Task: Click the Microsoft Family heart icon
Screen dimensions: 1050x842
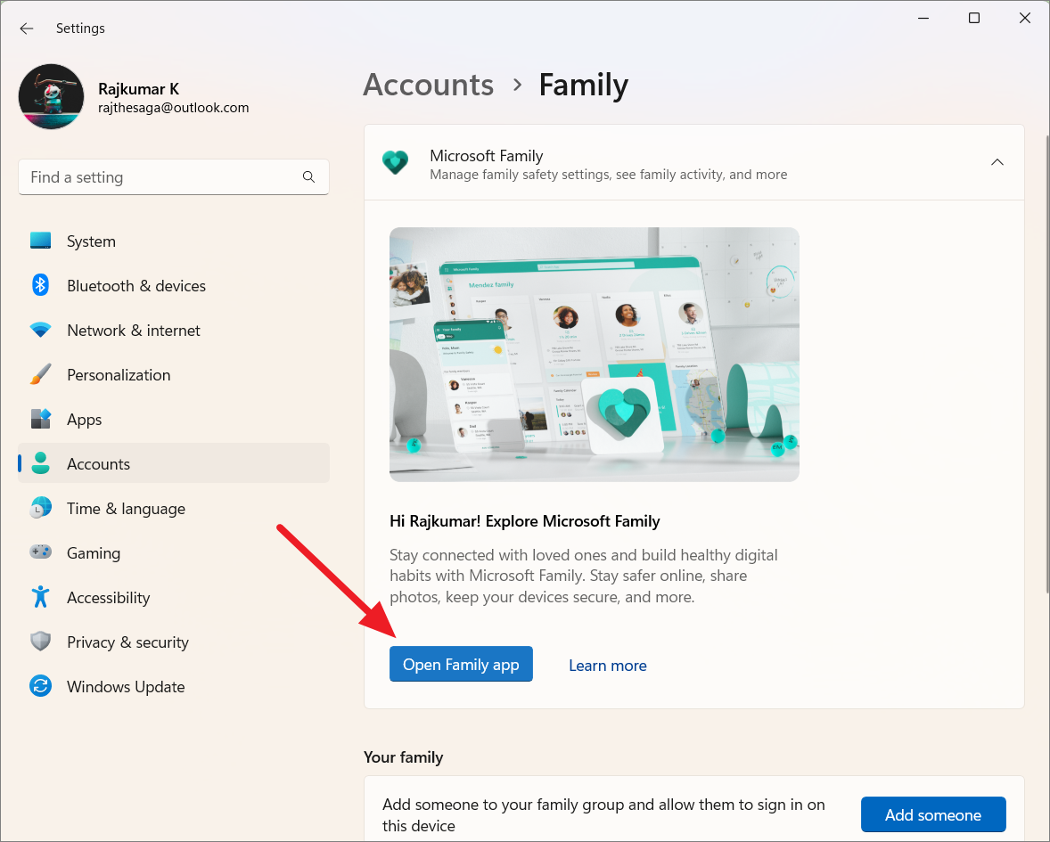Action: 395,163
